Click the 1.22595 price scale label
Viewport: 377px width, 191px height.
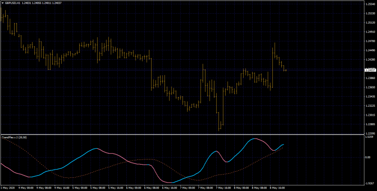coord(370,133)
